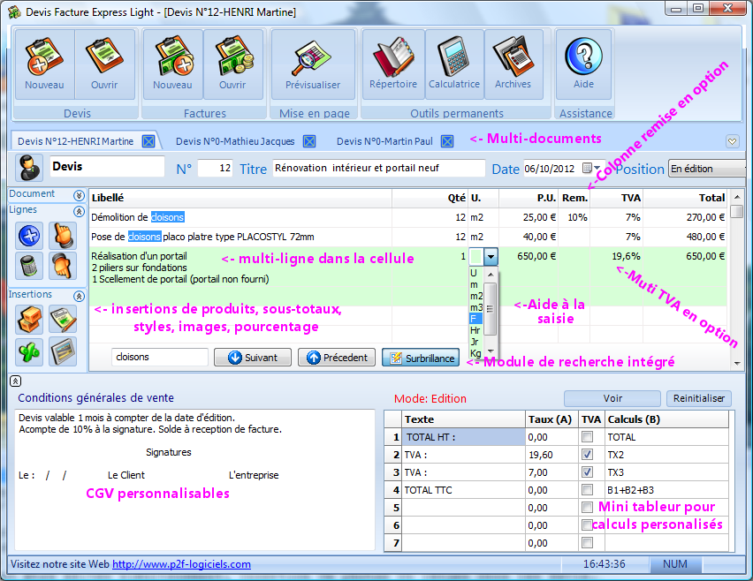This screenshot has width=753, height=581.
Task: Choose unit Hr in the dropdown list
Action: (475, 330)
